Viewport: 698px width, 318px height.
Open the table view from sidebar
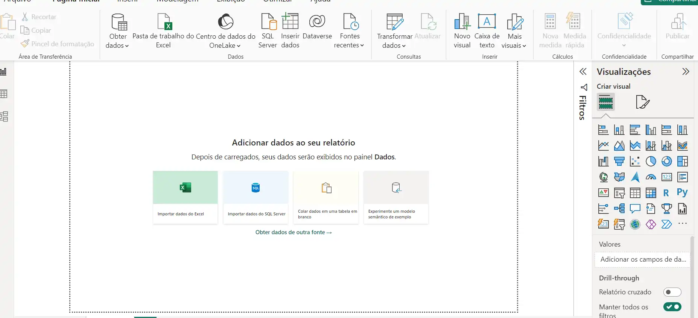[4, 94]
